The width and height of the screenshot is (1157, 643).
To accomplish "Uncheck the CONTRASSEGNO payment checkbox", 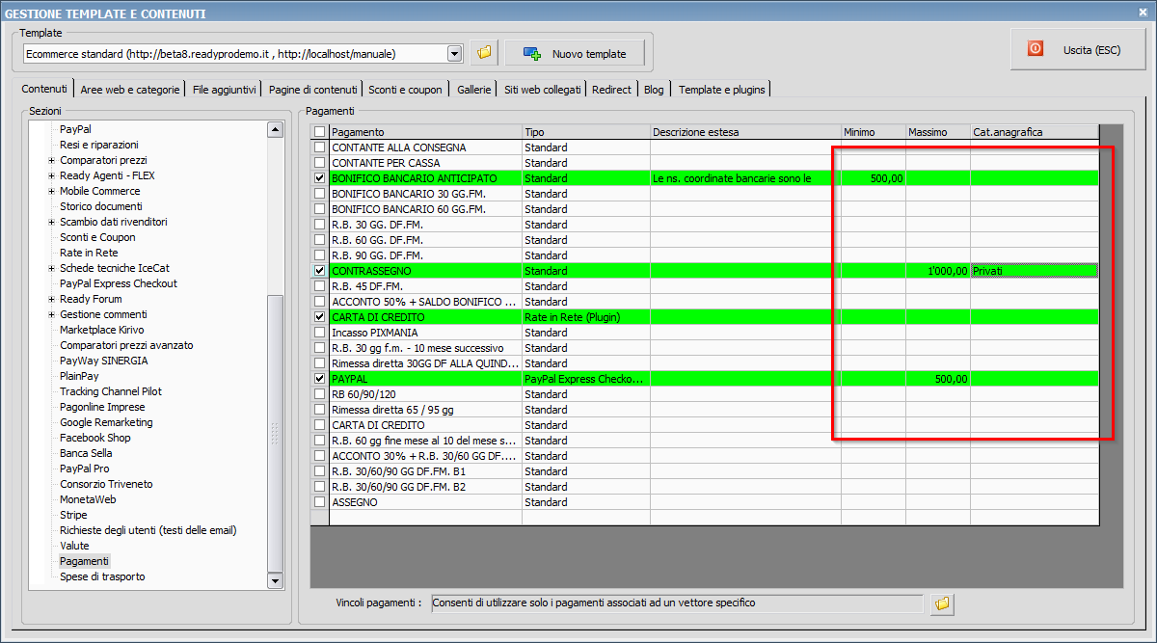I will [319, 271].
